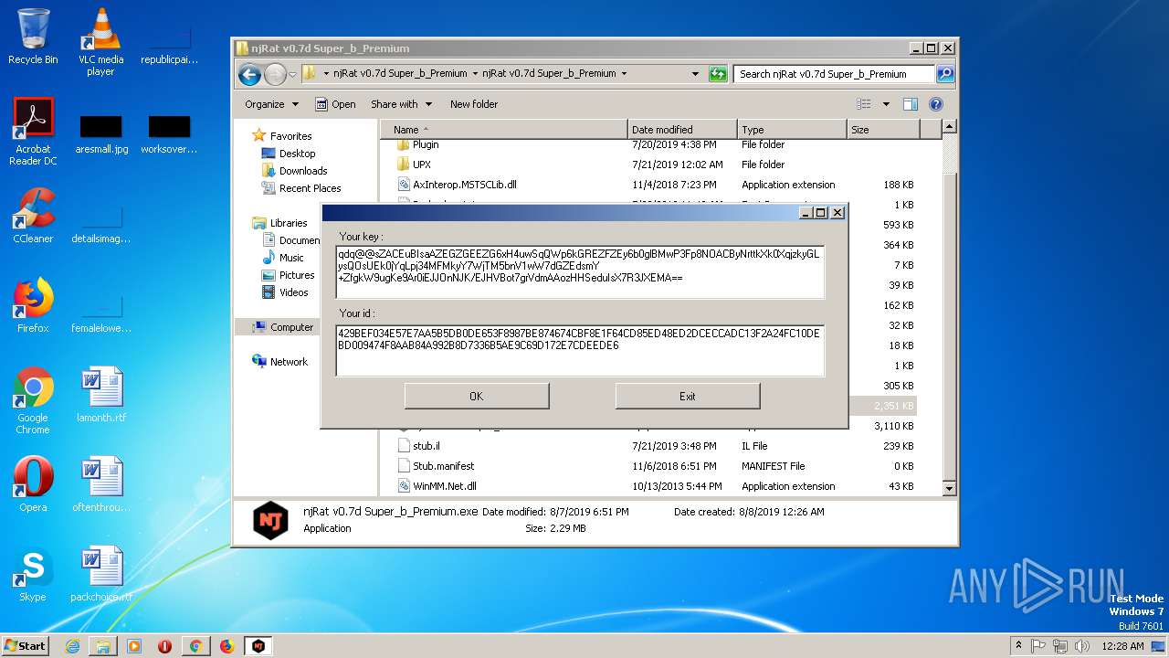Open the oftenthrou... rtf desktop file
The width and height of the screenshot is (1169, 658).
pyautogui.click(x=100, y=484)
